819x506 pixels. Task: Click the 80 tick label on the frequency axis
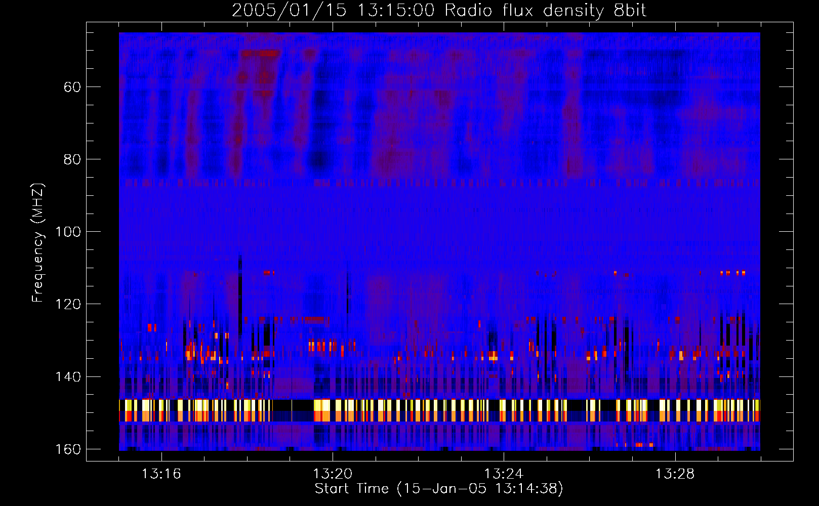pyautogui.click(x=72, y=159)
